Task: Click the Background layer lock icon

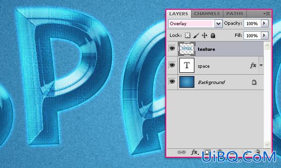Action: (254, 82)
